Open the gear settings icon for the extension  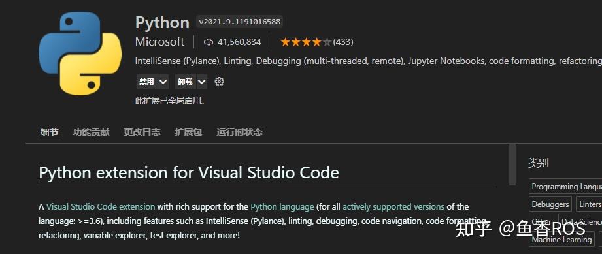coord(219,82)
